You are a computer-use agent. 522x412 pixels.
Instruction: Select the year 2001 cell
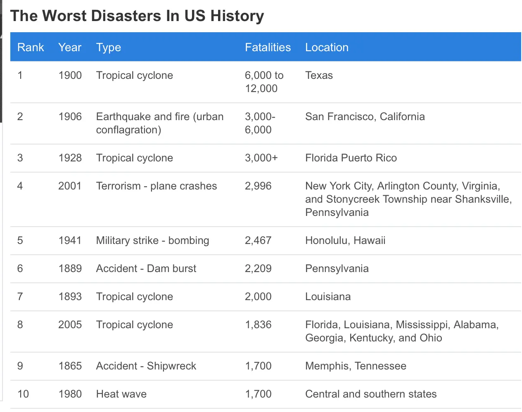click(70, 186)
